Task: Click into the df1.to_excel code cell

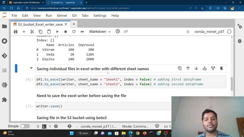Action: 131,82
